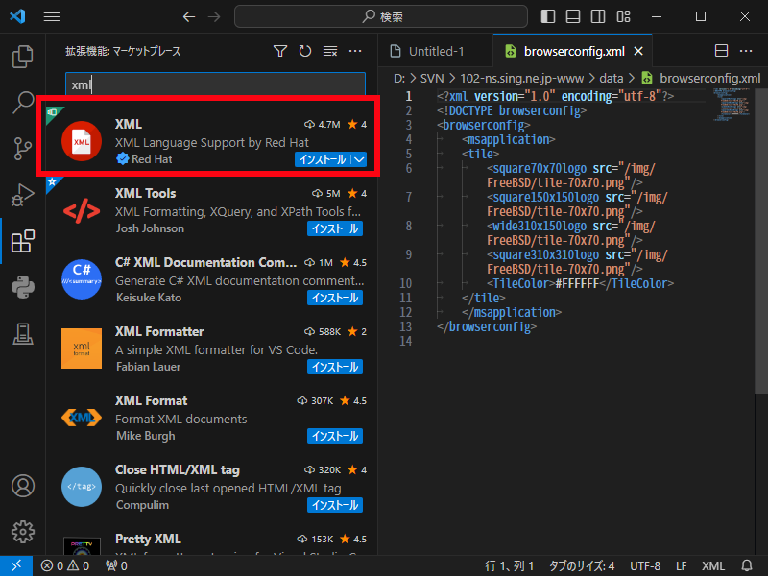
Task: Filter extensions with the funnel icon
Action: pyautogui.click(x=280, y=51)
